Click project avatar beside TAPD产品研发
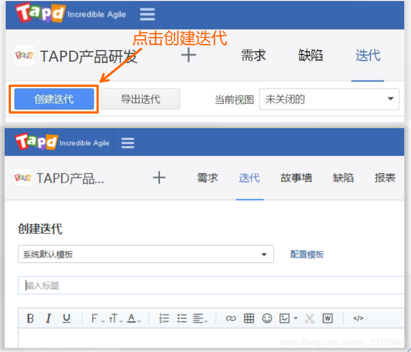Image resolution: width=411 pixels, height=352 pixels. 24,55
